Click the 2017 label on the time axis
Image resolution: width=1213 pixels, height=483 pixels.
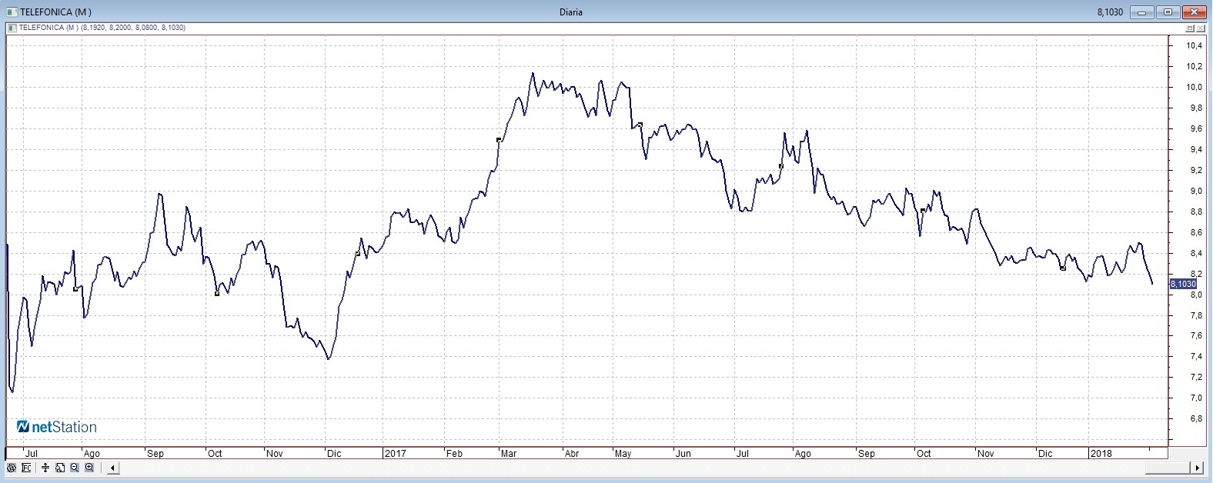pyautogui.click(x=394, y=454)
